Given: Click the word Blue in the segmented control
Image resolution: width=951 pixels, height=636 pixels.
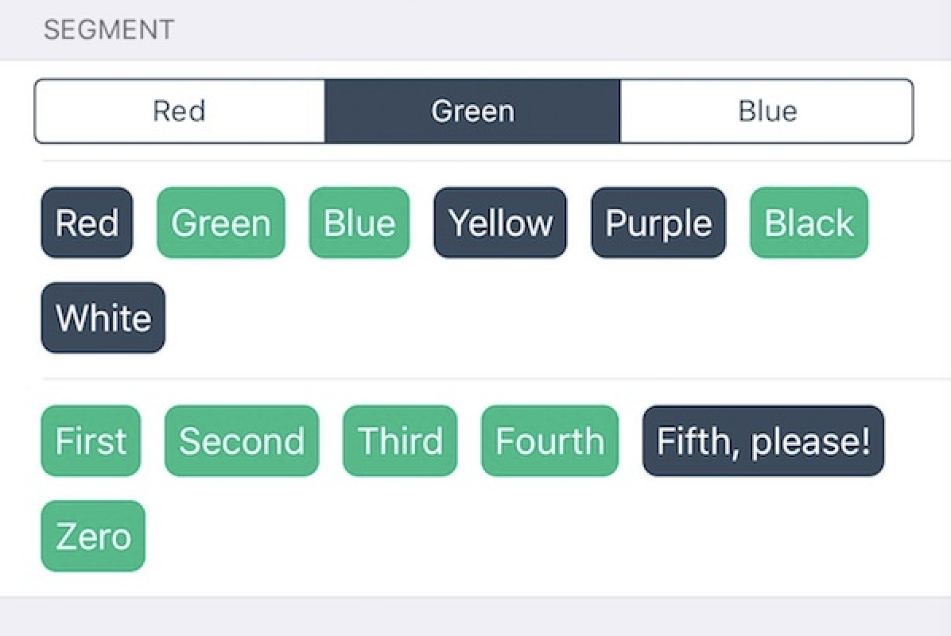Looking at the screenshot, I should (767, 111).
